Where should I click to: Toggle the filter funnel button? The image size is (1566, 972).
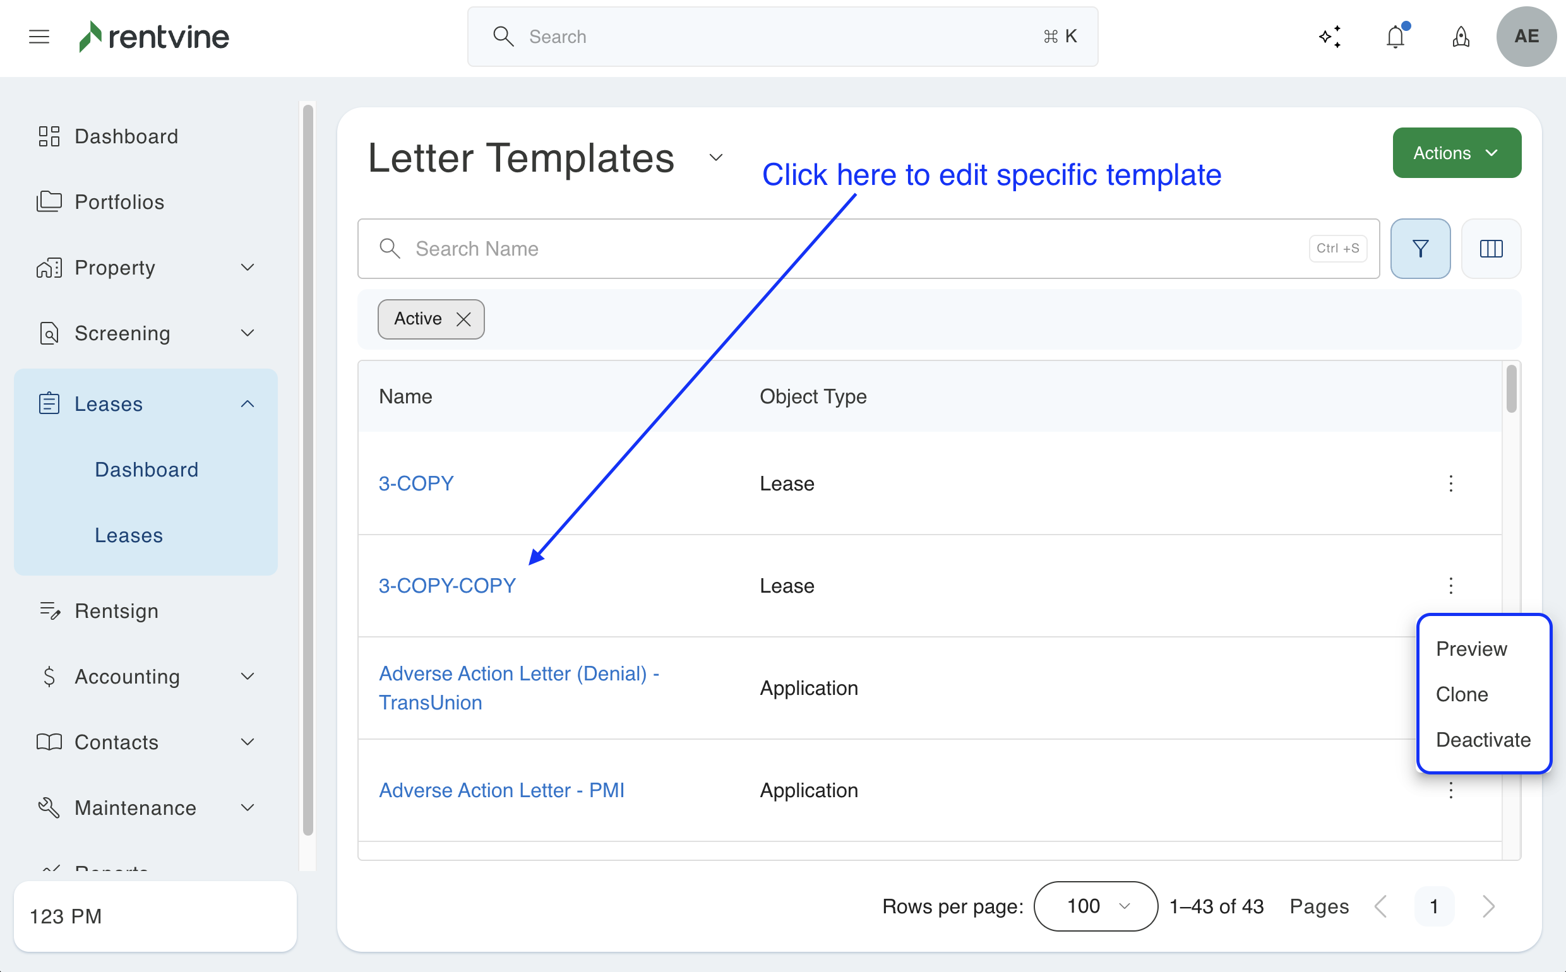tap(1420, 249)
